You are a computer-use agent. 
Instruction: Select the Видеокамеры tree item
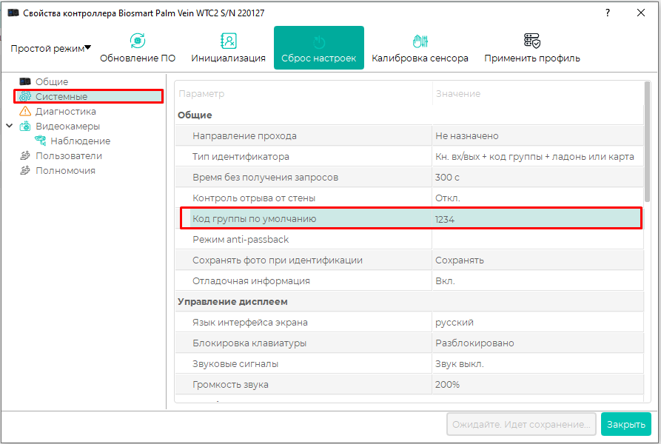click(67, 126)
